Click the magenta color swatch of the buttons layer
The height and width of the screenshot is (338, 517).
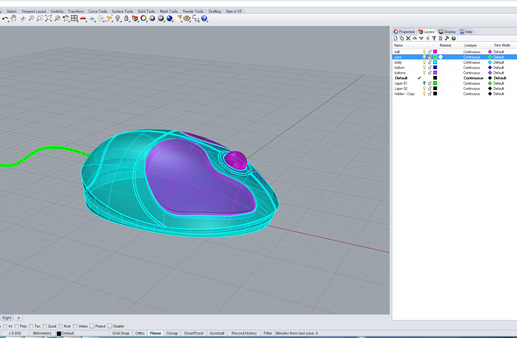coord(435,73)
